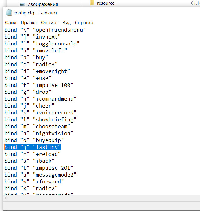Select the Изображения label in the navigation pane
Screen dimensions: 200x211
point(42,4)
